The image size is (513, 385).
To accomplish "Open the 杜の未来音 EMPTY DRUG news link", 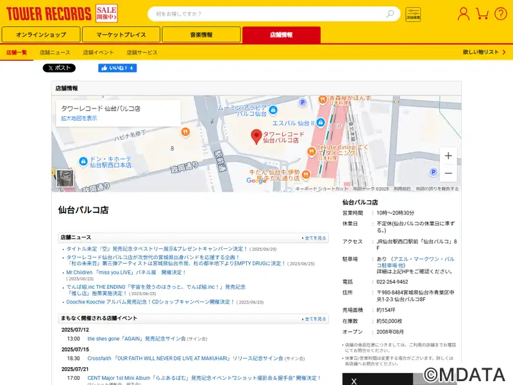I will click(x=176, y=261).
